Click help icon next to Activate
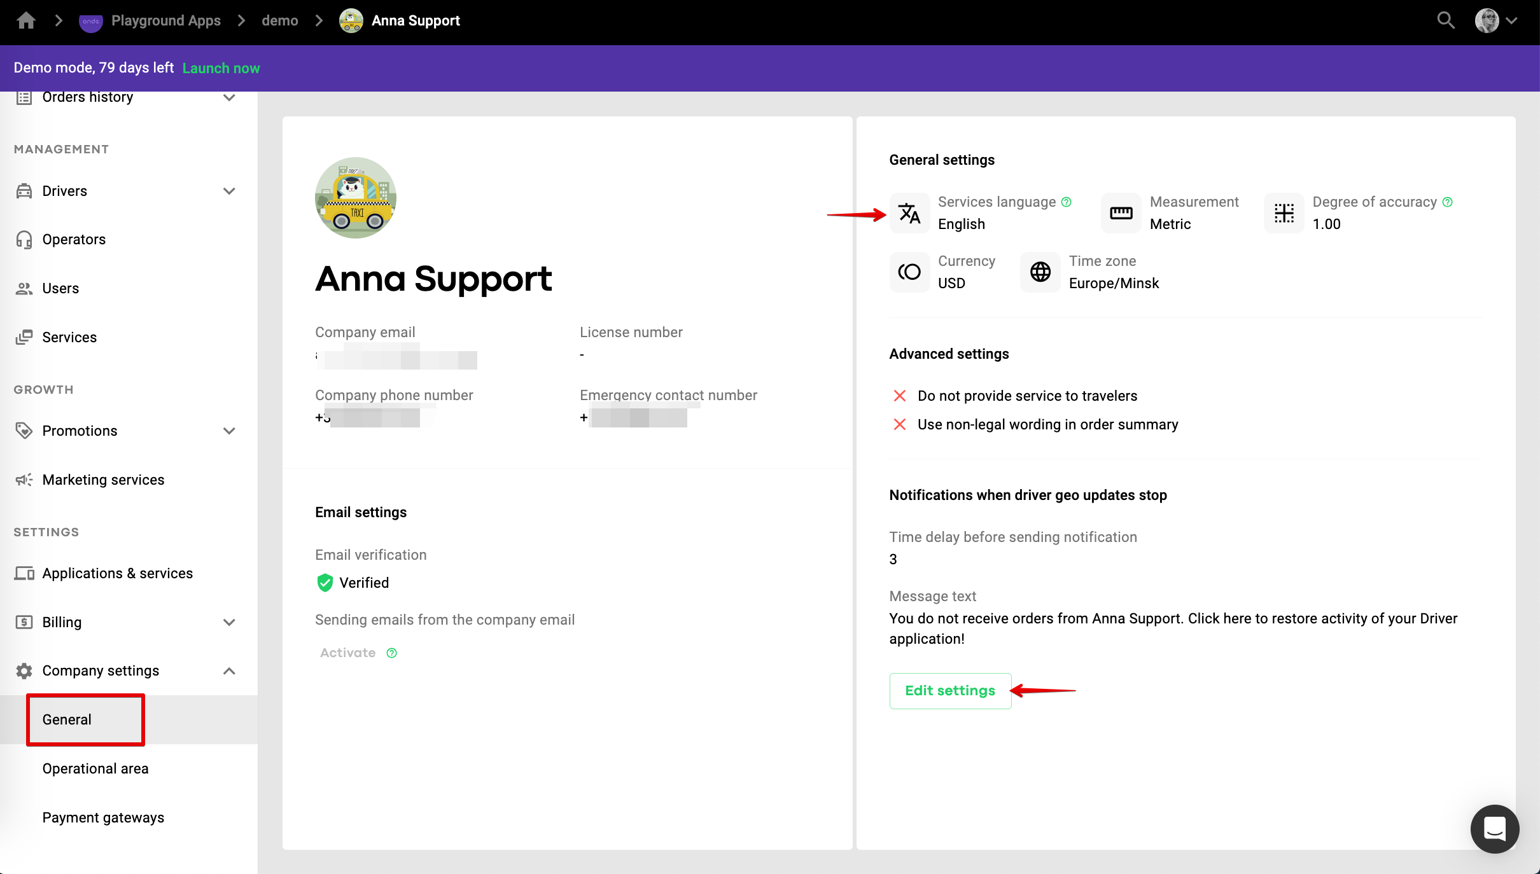 point(392,653)
